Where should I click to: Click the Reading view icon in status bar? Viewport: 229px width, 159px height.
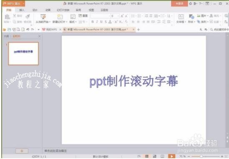162,156
